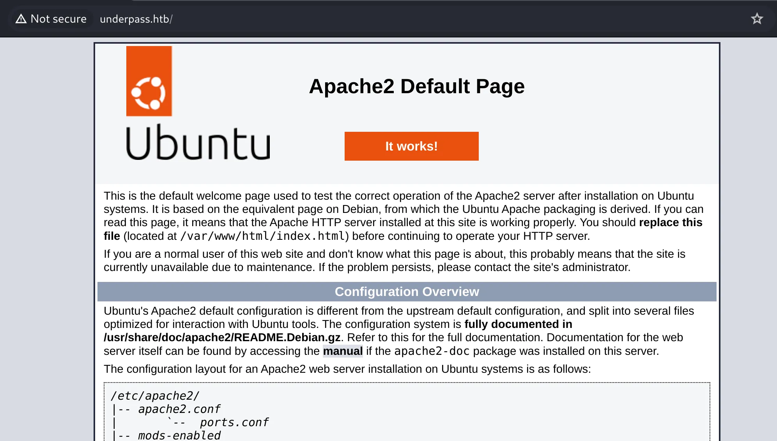The width and height of the screenshot is (777, 441).
Task: Click the apache2.conf tree entry
Action: pos(179,409)
